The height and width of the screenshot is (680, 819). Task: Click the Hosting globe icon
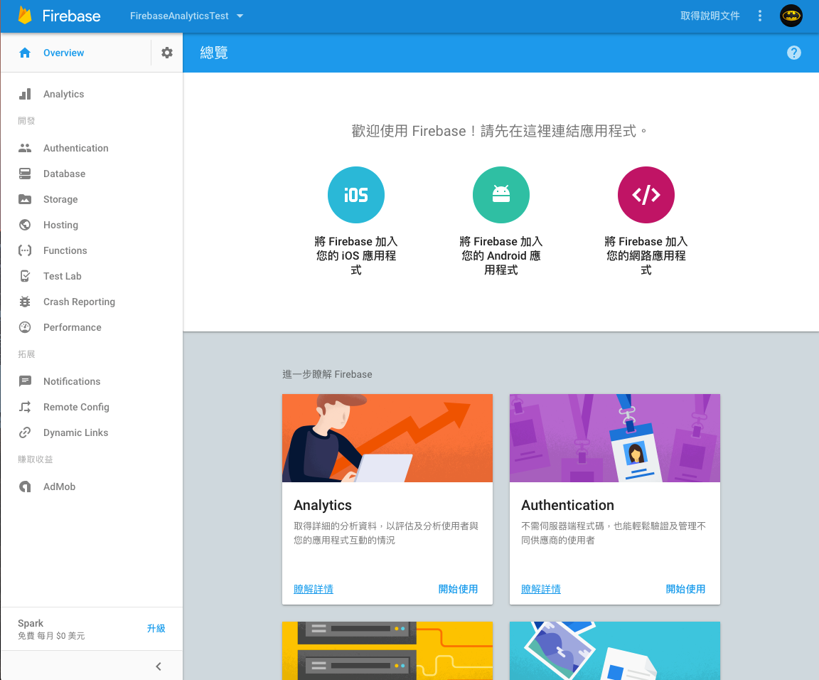click(x=25, y=225)
